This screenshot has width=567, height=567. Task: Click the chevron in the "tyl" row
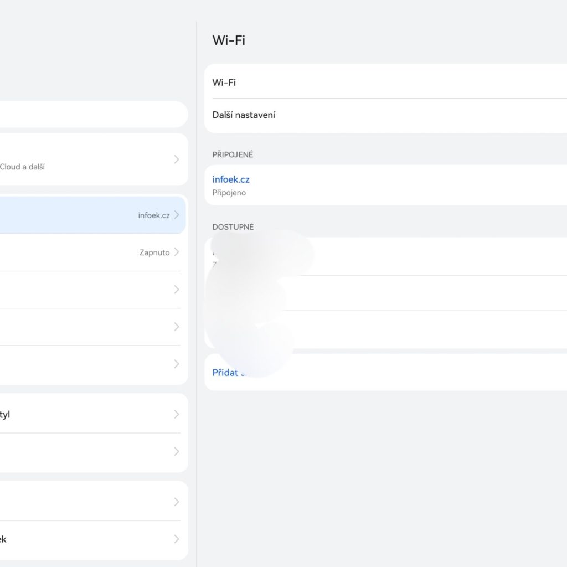point(177,414)
